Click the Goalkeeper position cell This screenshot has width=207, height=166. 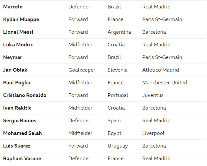pyautogui.click(x=82, y=70)
